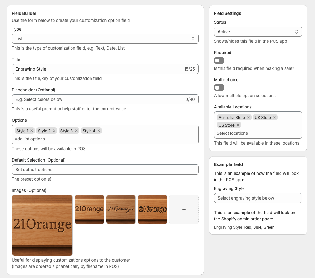Image resolution: width=315 pixels, height=278 pixels.
Task: Open the Type dropdown set to List
Action: click(x=105, y=39)
